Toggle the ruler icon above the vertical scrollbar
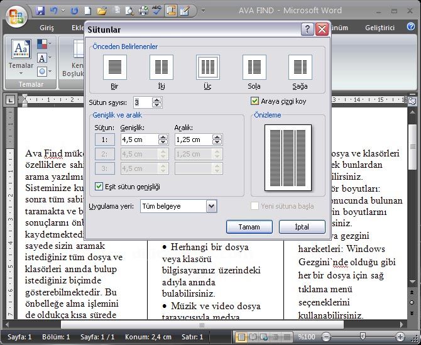Viewport: 421px width, 345px height. tap(412, 101)
